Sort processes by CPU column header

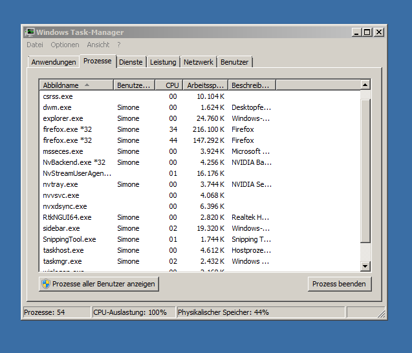169,85
